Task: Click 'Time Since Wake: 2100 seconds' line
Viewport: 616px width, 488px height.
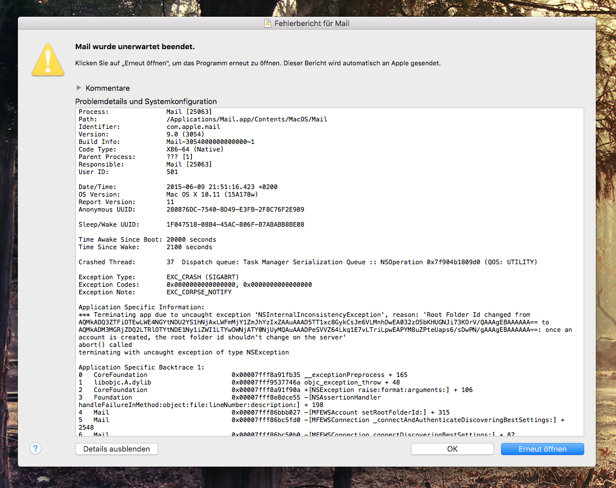Action: point(146,247)
